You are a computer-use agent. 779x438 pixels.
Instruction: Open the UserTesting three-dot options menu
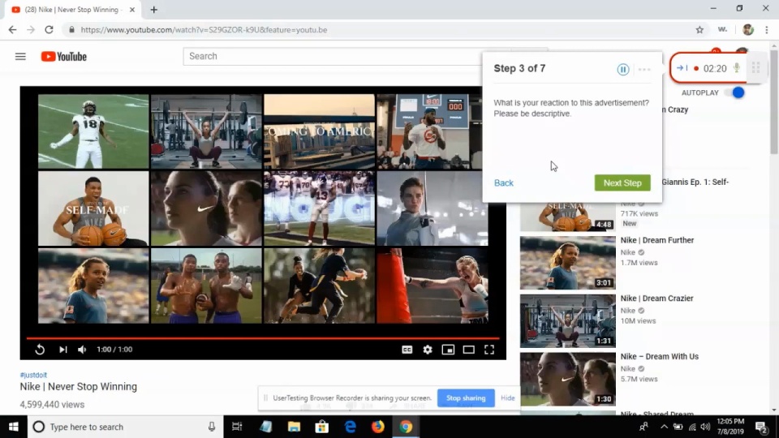point(644,70)
